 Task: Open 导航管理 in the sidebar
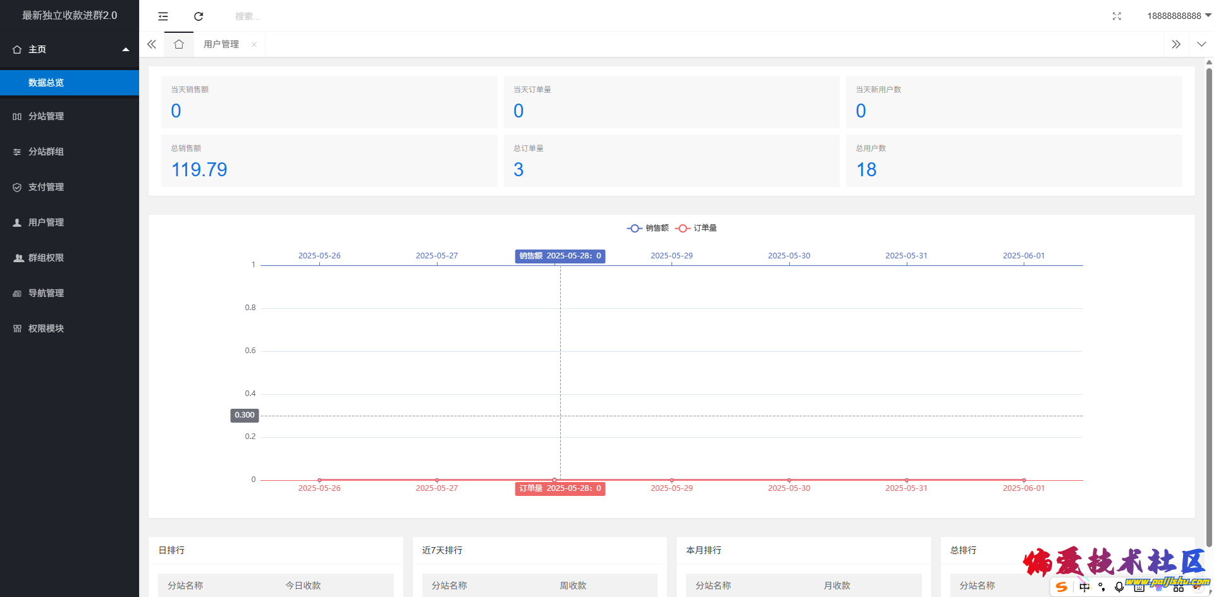[46, 293]
